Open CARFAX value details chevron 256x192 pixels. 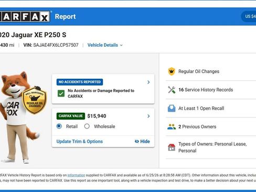[148, 116]
